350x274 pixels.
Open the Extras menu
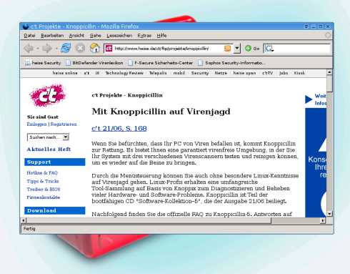[x=144, y=36]
